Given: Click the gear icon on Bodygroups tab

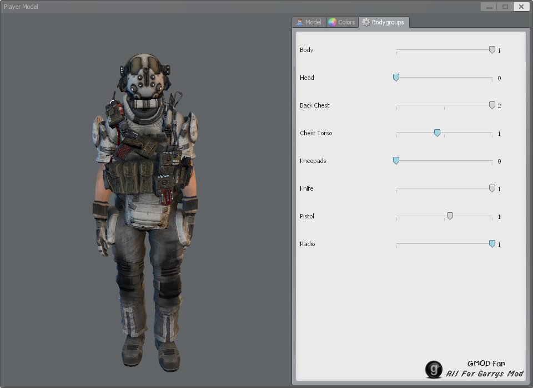Looking at the screenshot, I should click(366, 22).
